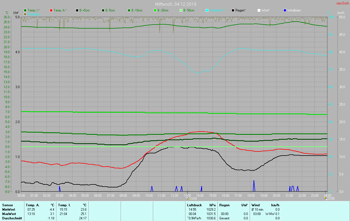350x221 pixels.
Task: Click the 25.1 indoor maximum temperature
Action: pos(84,214)
